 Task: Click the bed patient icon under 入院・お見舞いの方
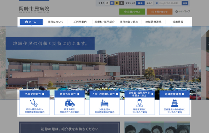(x=104, y=103)
